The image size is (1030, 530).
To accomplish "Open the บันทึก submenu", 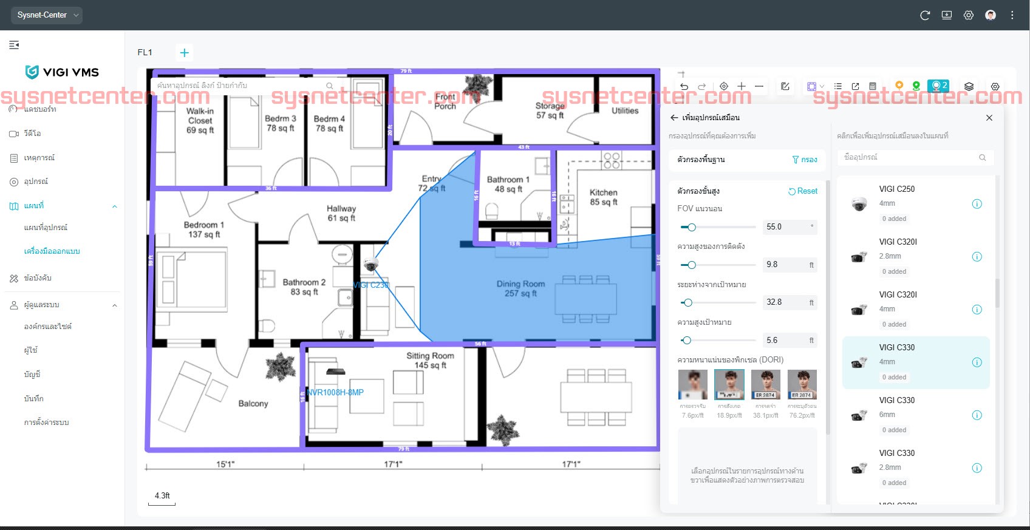I will [x=33, y=399].
